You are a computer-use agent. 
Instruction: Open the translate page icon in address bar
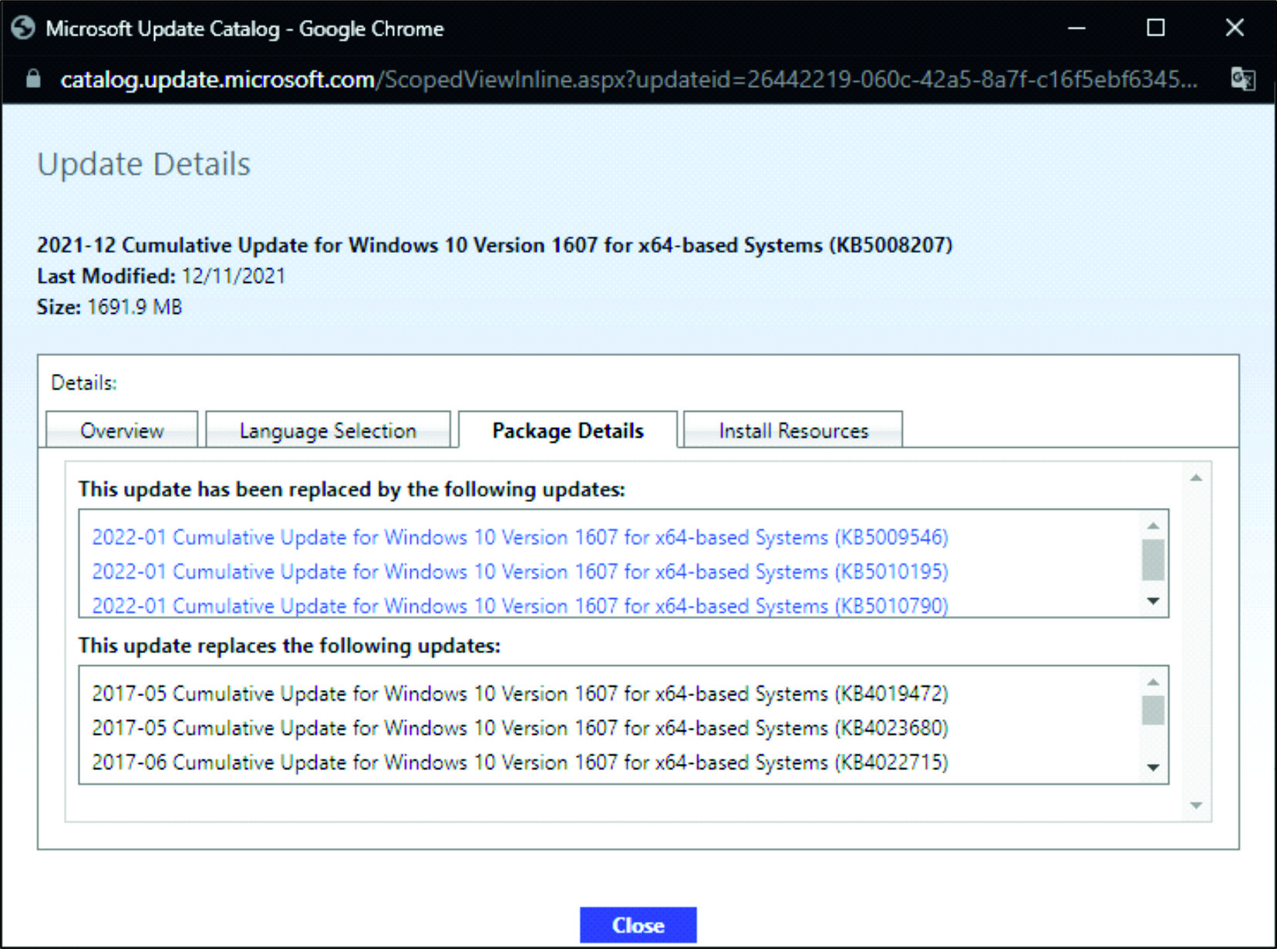[1242, 79]
